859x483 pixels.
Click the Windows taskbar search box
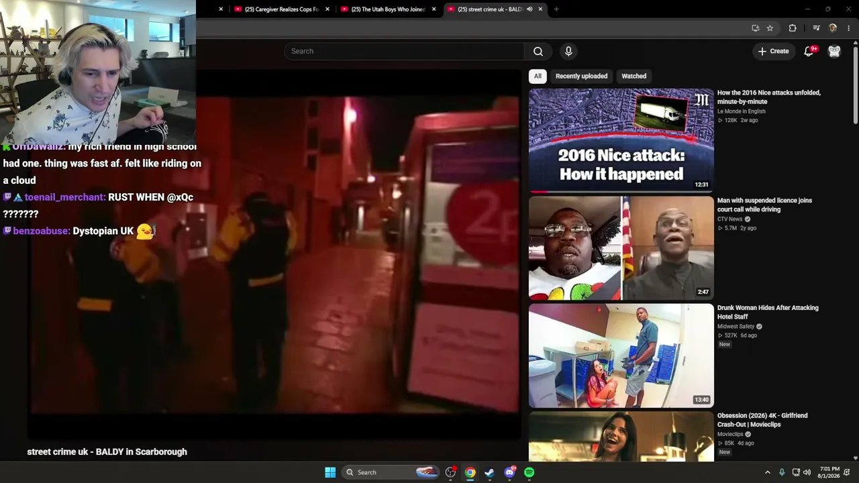391,472
